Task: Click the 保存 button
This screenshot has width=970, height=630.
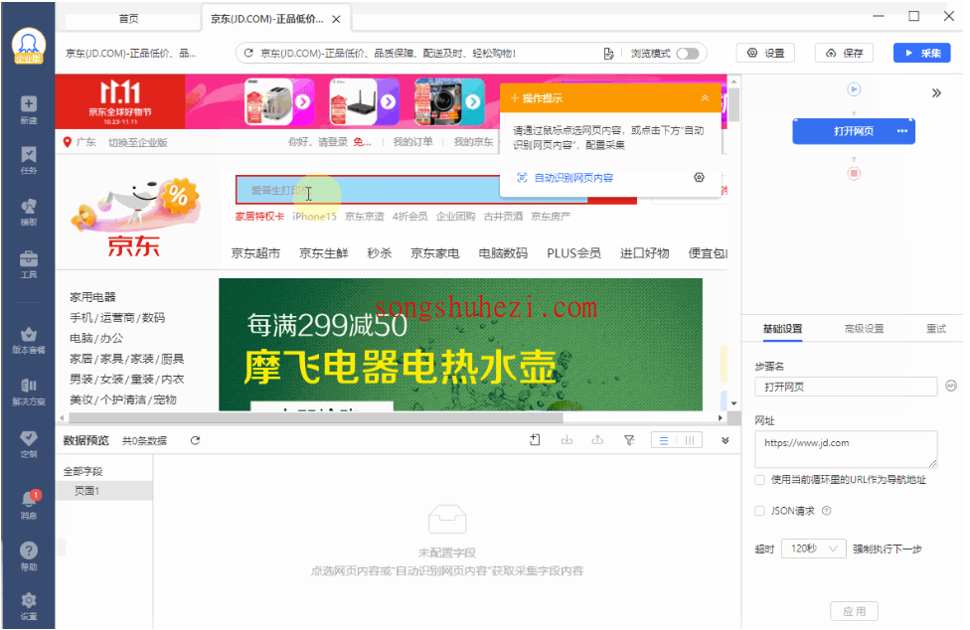Action: pyautogui.click(x=845, y=54)
